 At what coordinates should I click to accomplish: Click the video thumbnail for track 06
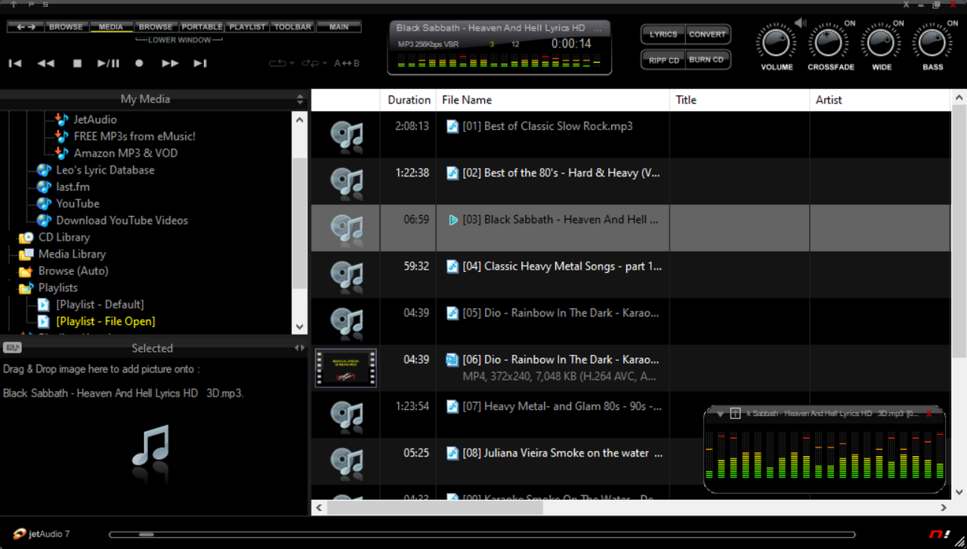tap(346, 369)
